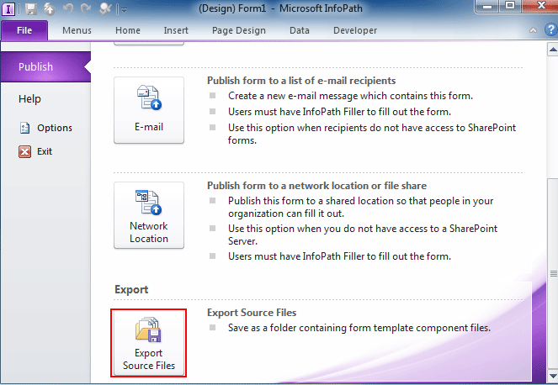Click the Save icon in quick access toolbar
The height and width of the screenshot is (385, 558).
(x=31, y=8)
